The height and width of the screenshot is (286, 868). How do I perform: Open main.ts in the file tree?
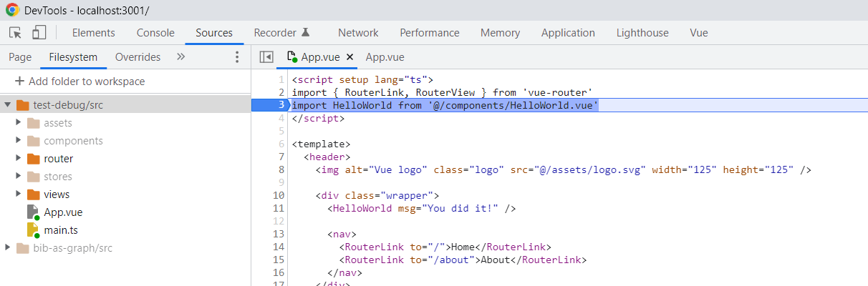[61, 230]
